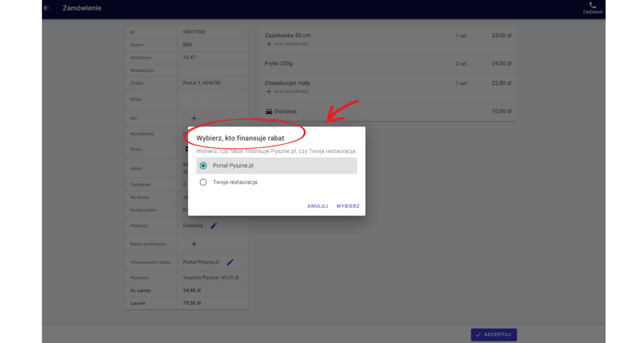644x343 pixels.
Task: Select the Frytki 200g order line
Action: point(279,64)
